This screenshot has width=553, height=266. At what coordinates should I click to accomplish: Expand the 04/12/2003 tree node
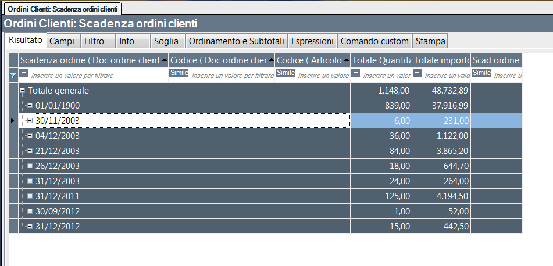30,136
